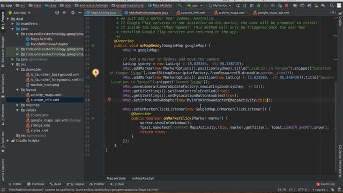Select custom_info.xml in project tree

point(44,100)
